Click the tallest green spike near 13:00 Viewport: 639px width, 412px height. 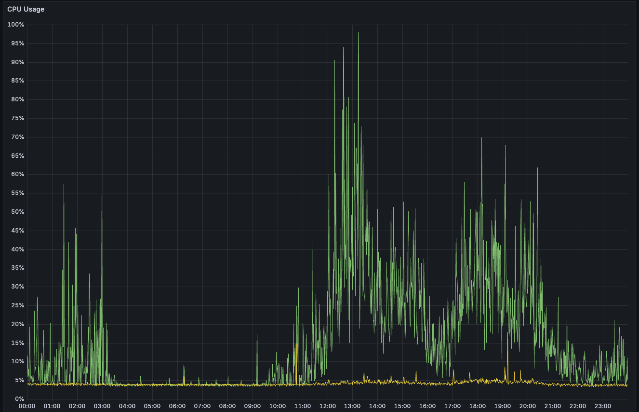(x=358, y=34)
